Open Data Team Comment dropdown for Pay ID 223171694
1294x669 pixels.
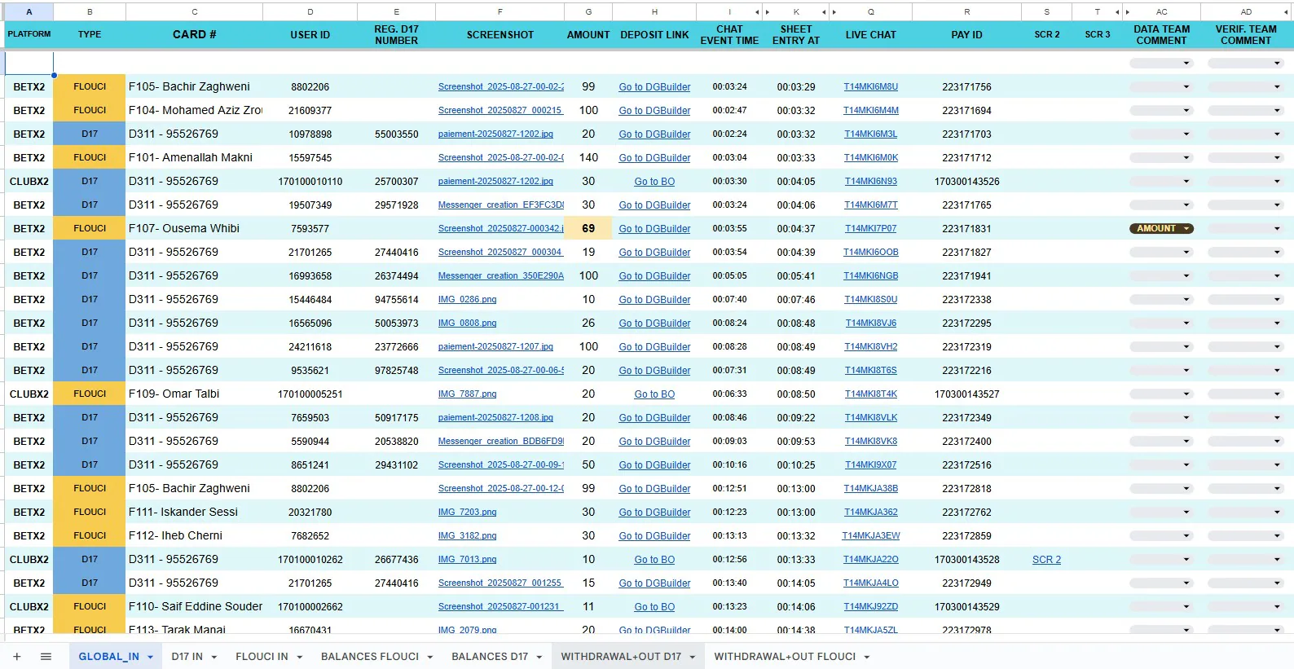tap(1161, 111)
